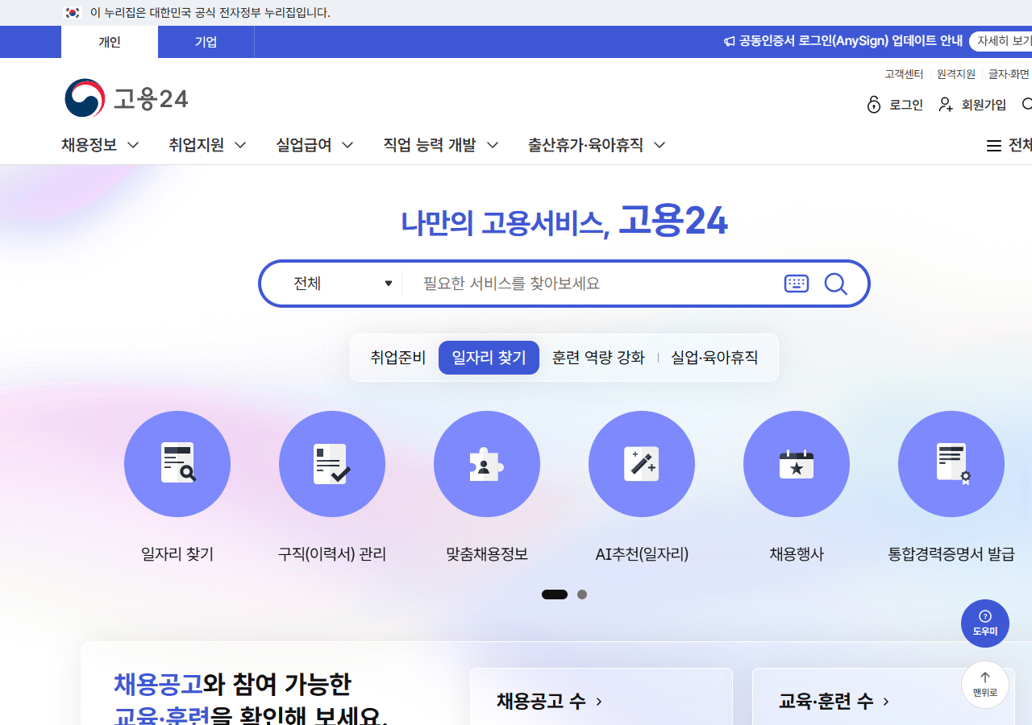Select the 일자리 찾기 category tab
This screenshot has width=1032, height=725.
pyautogui.click(x=489, y=358)
